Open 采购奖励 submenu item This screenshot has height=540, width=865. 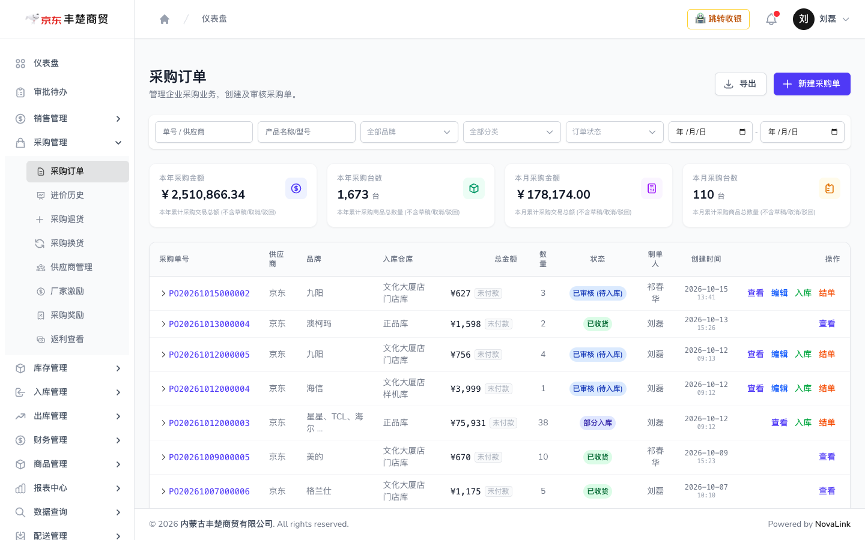(77, 316)
